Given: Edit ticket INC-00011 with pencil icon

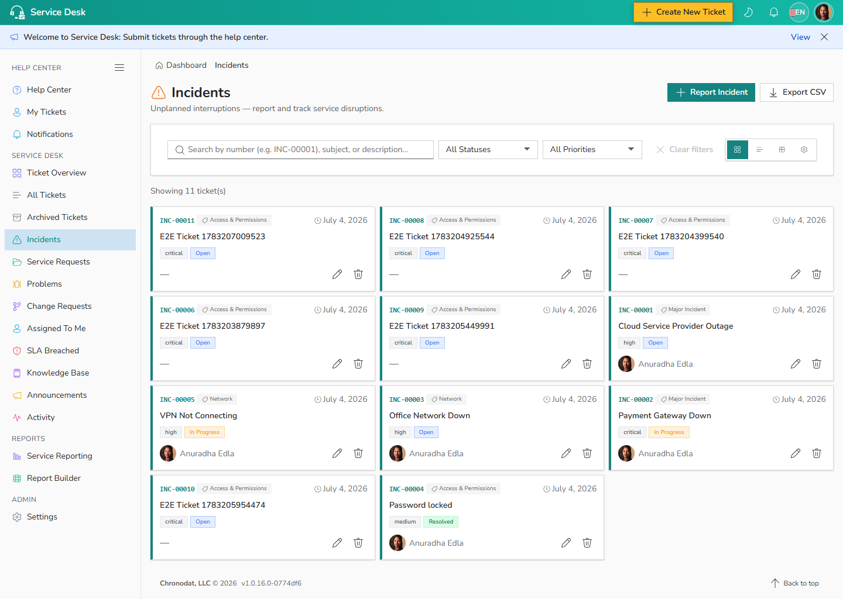Looking at the screenshot, I should (x=337, y=274).
